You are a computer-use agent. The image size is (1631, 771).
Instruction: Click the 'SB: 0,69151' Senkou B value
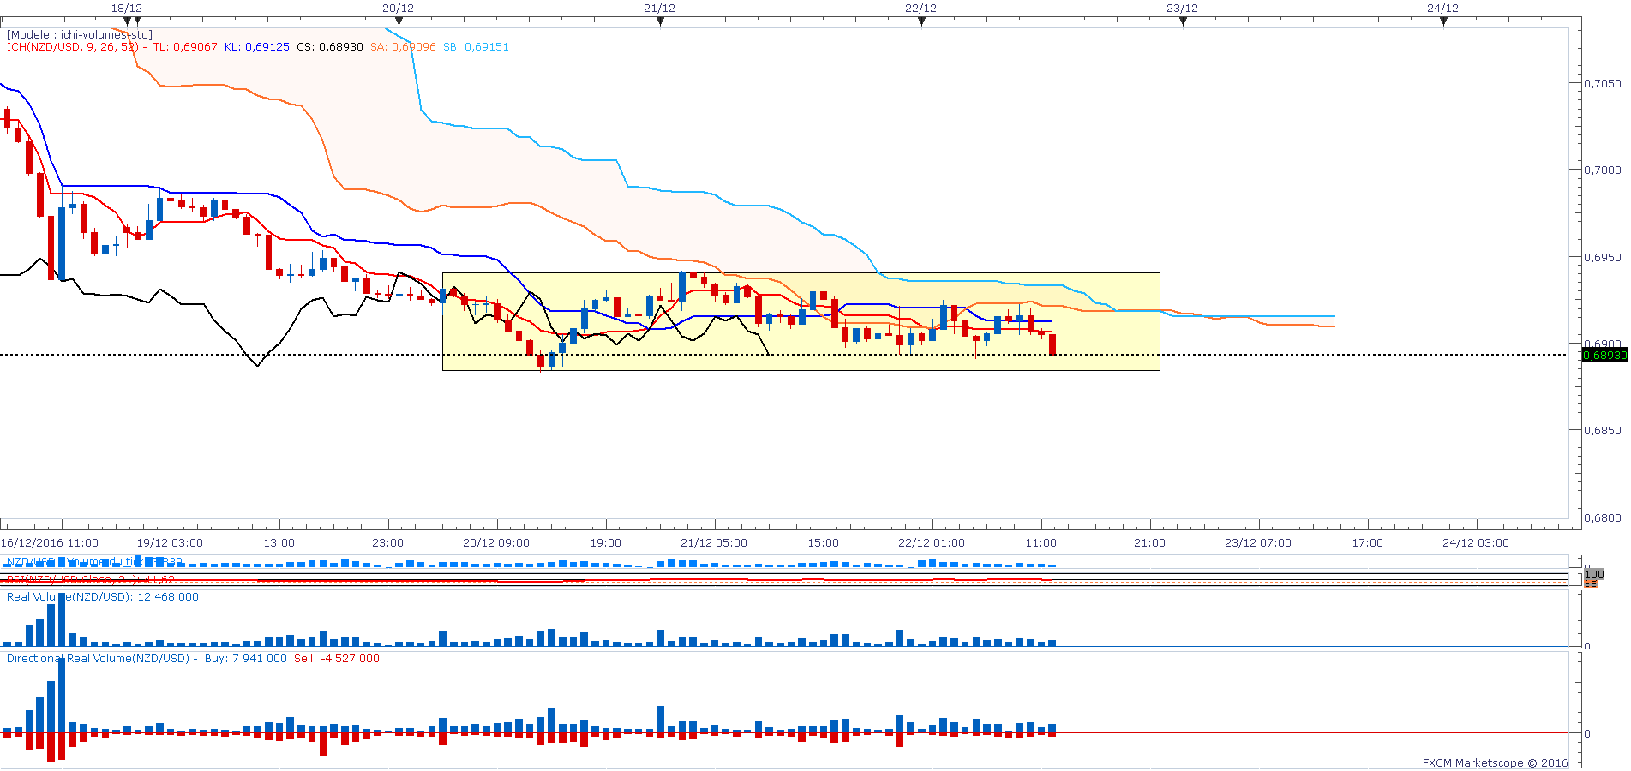(x=476, y=47)
